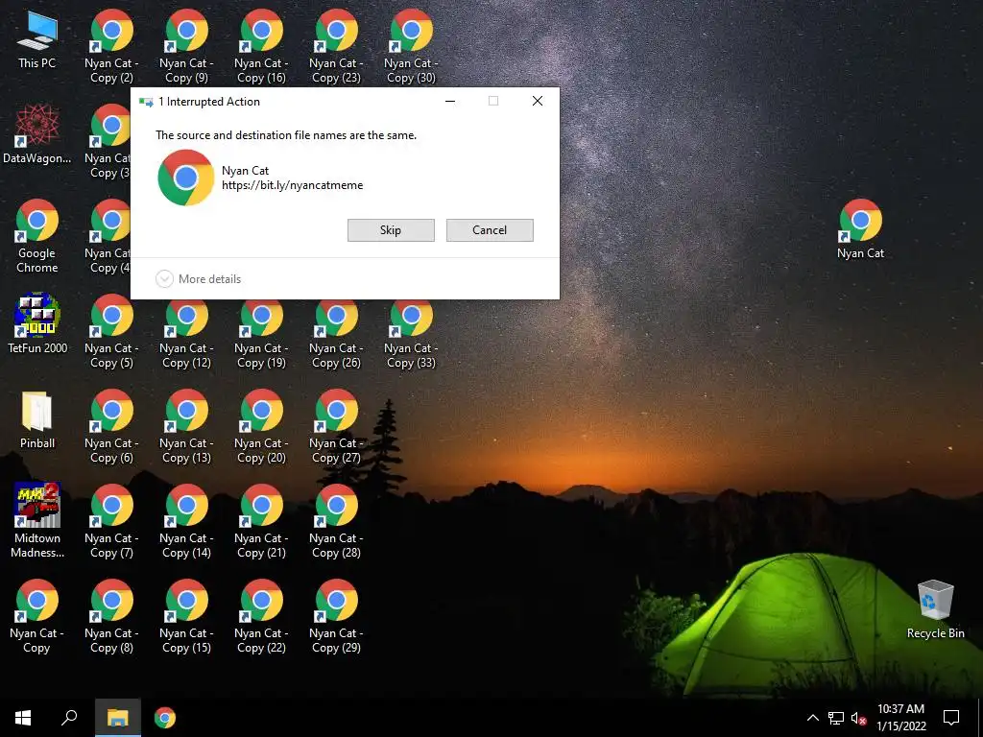
Task: Select the Nyan Cat - Copy (30) shortcut
Action: pyautogui.click(x=411, y=46)
